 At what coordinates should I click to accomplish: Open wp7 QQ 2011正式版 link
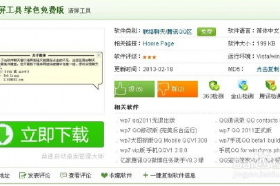coord(245,131)
